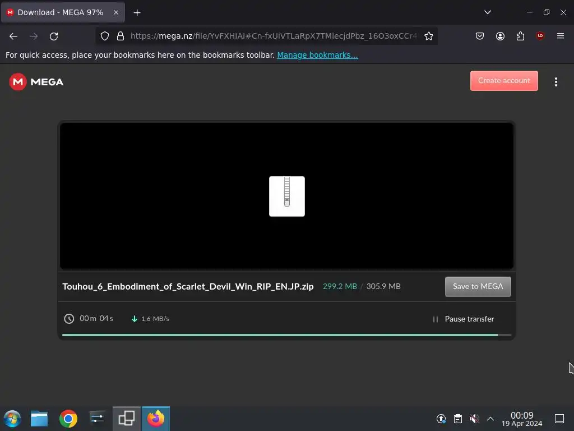
Task: Open the file manager from taskbar
Action: coord(39,419)
